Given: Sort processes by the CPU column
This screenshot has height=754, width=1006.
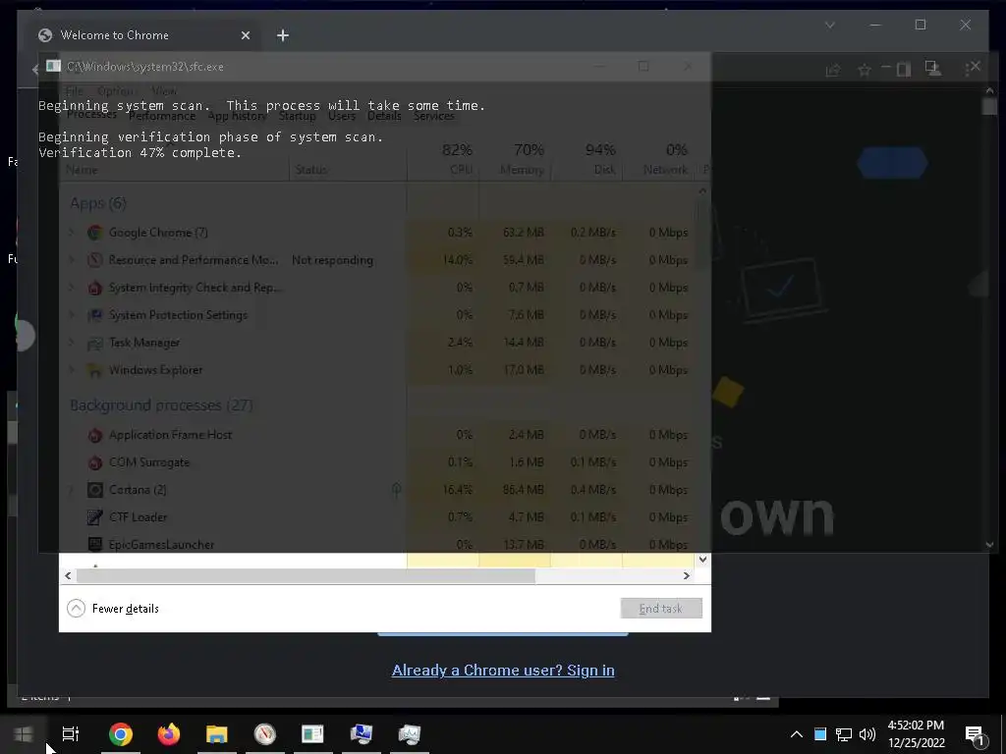Looking at the screenshot, I should (x=443, y=159).
